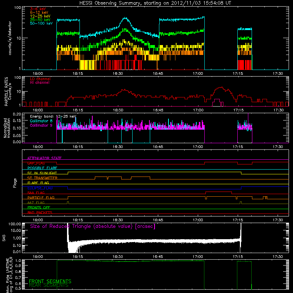Click the Energy band: 12-25 keV label
The width and height of the screenshot is (293, 293).
[x=53, y=116]
